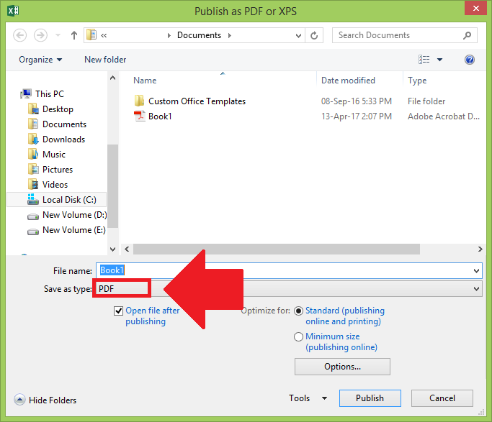Select Downloads in navigation pane
The width and height of the screenshot is (492, 422).
[63, 139]
